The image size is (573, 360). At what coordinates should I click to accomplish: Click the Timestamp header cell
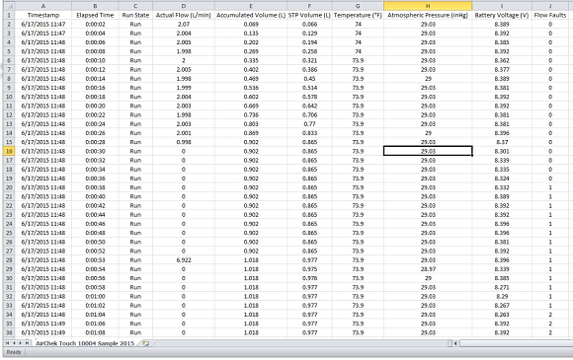click(x=43, y=15)
